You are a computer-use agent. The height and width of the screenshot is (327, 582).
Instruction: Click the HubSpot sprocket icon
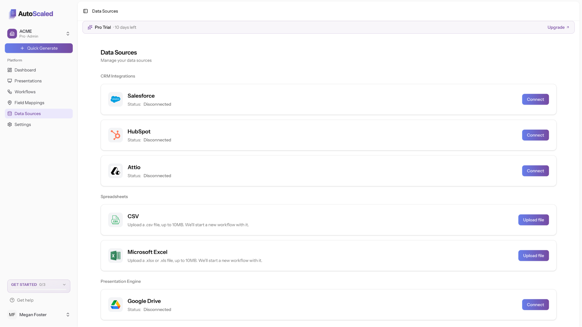115,135
